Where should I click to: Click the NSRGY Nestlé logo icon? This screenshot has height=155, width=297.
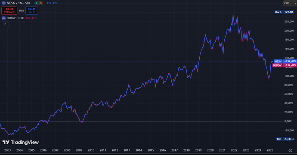3,18
